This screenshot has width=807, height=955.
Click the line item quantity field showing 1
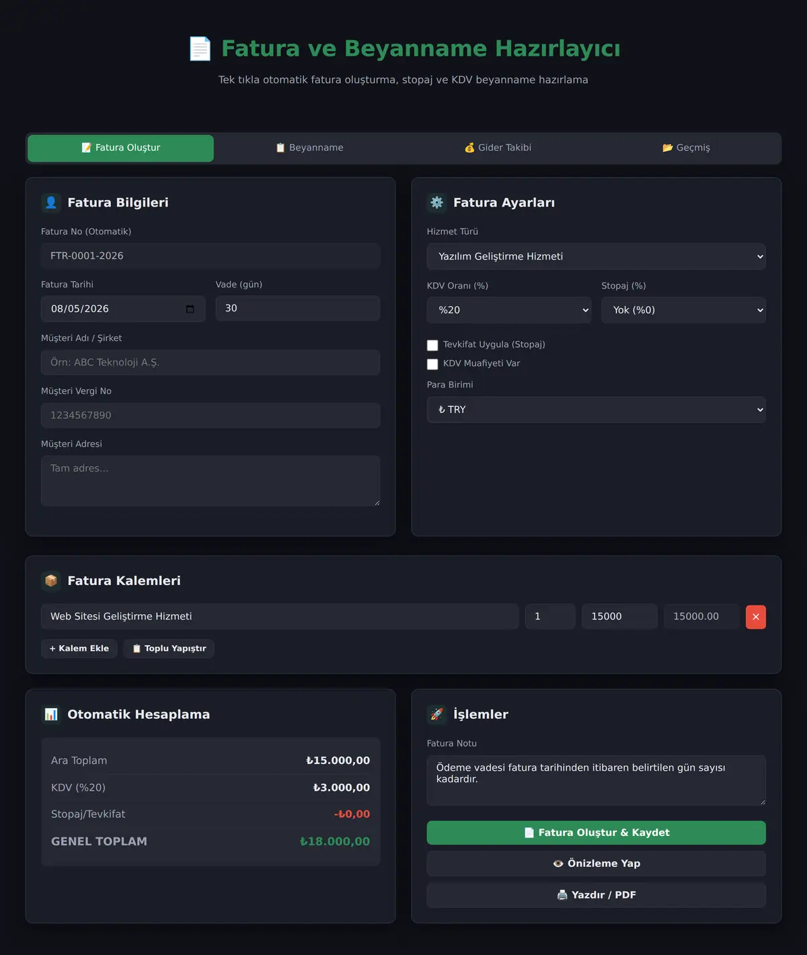pos(550,617)
